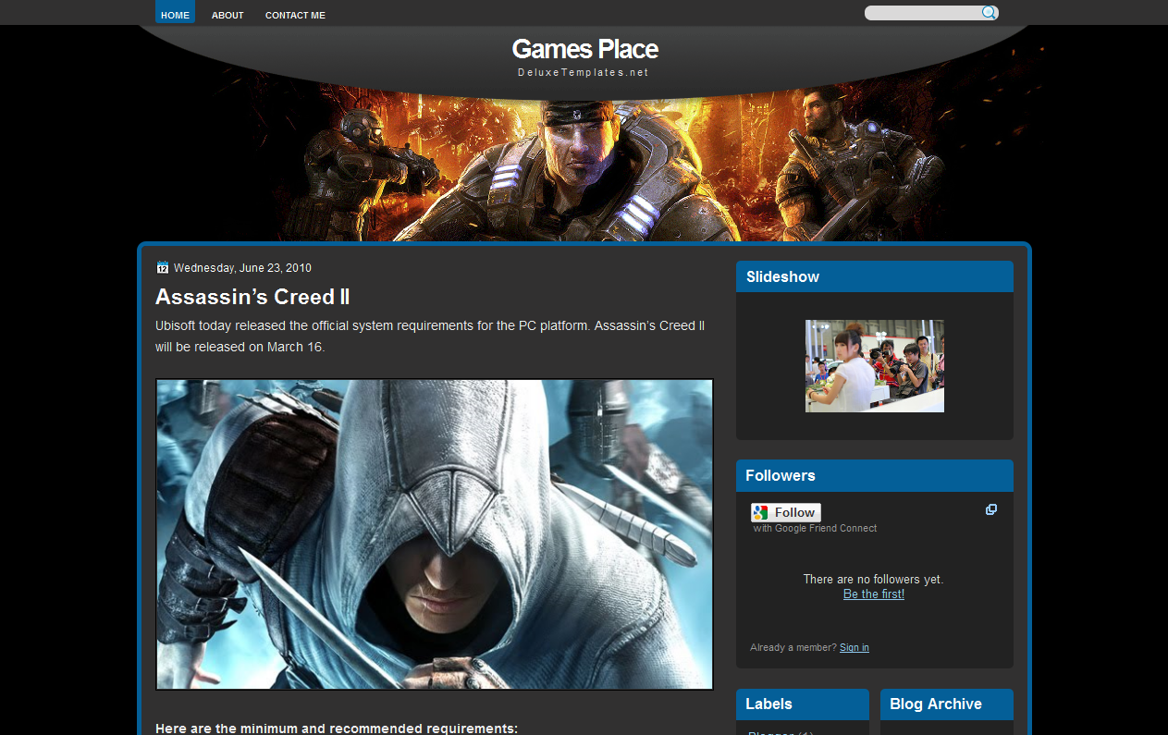Screen dimensions: 1168x735
Task: Click the Slideshow widget heading
Action: [783, 276]
